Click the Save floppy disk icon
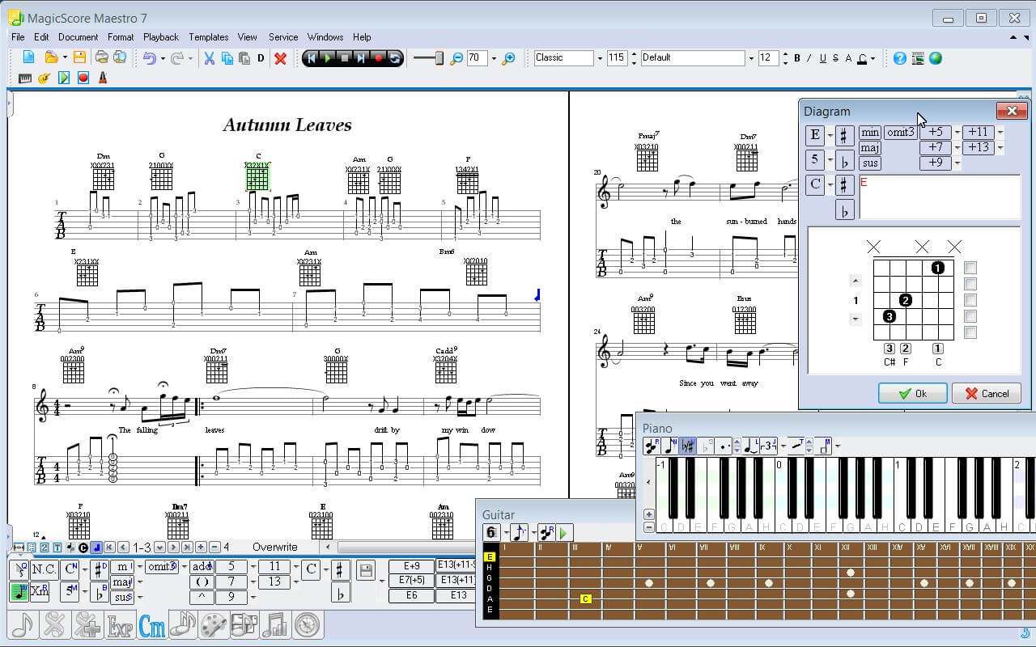The image size is (1036, 647). click(79, 57)
